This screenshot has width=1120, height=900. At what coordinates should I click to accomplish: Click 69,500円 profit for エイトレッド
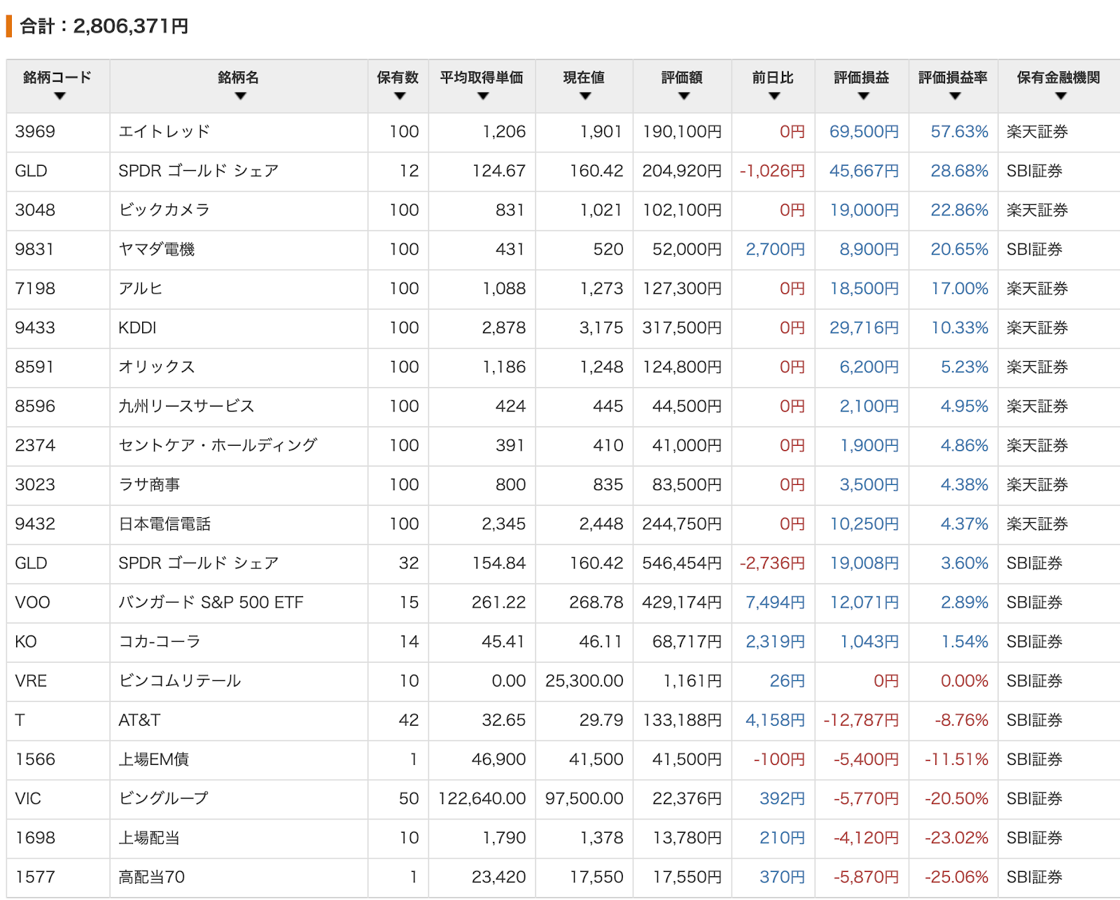pyautogui.click(x=864, y=132)
